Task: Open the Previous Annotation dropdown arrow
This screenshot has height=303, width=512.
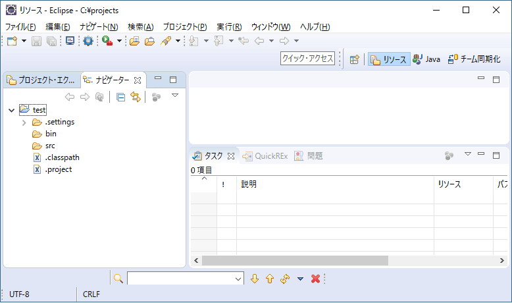Action: pos(231,41)
